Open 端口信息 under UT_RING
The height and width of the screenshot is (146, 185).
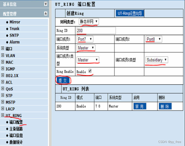(16, 135)
